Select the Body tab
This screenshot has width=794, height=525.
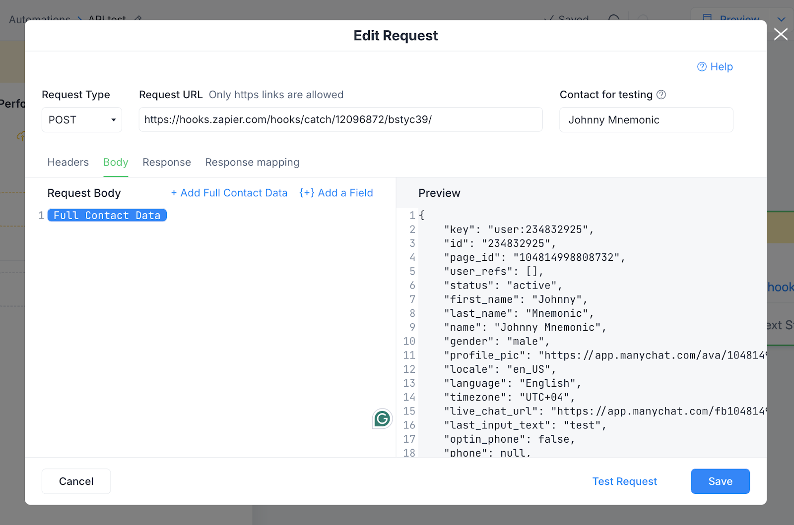116,163
